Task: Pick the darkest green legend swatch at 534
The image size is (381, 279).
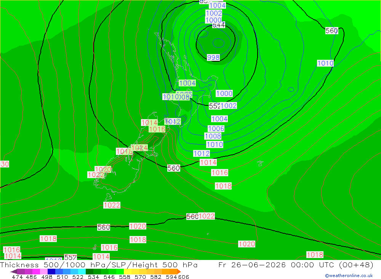Action: coord(90,271)
